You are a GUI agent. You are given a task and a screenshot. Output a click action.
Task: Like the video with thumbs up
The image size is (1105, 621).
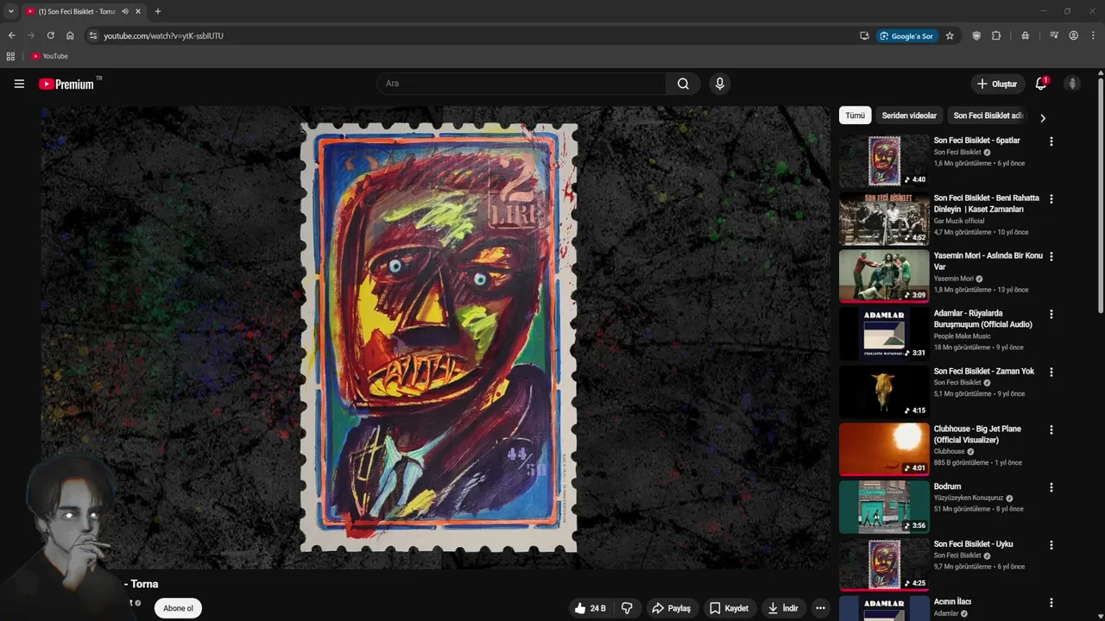(x=590, y=608)
